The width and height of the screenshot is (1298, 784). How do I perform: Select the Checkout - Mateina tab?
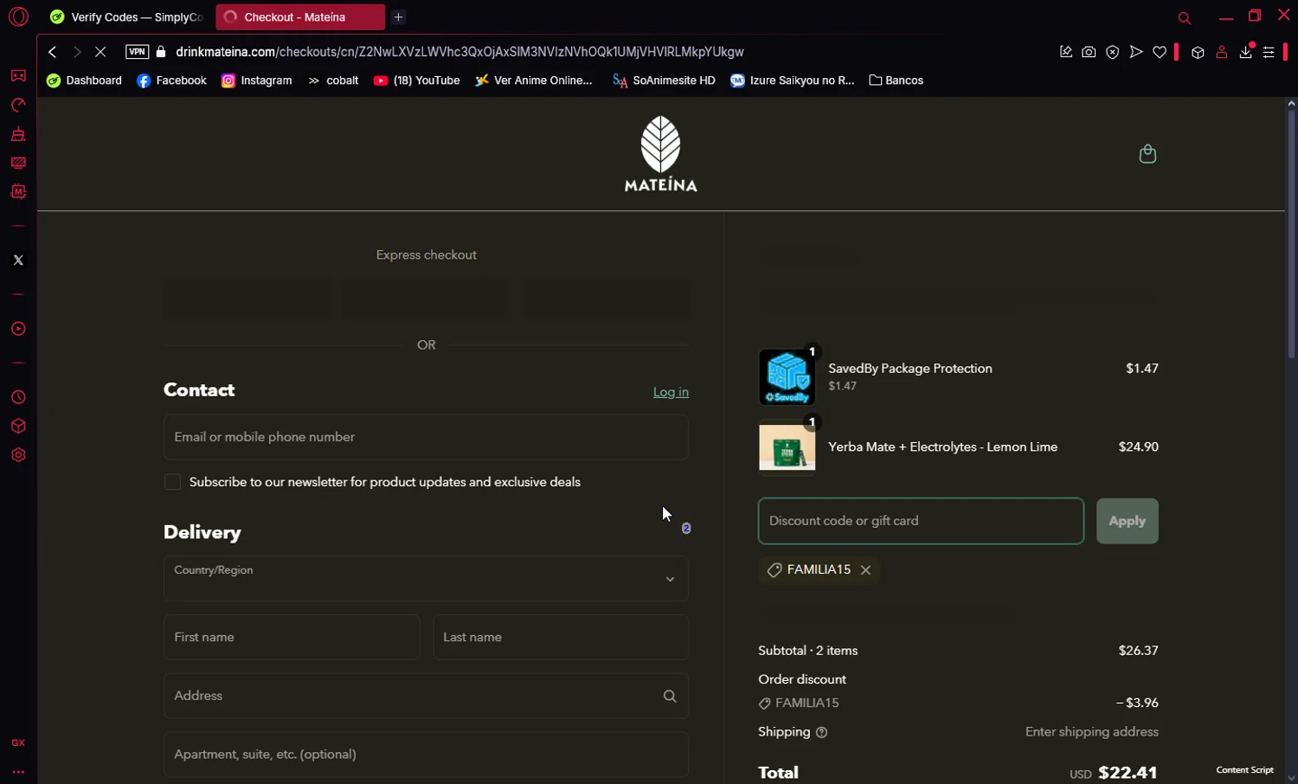point(299,17)
